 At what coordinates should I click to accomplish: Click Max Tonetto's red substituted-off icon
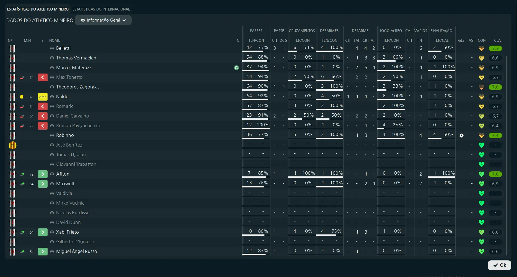pyautogui.click(x=43, y=77)
